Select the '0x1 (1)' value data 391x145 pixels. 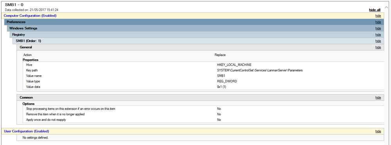tap(222, 87)
